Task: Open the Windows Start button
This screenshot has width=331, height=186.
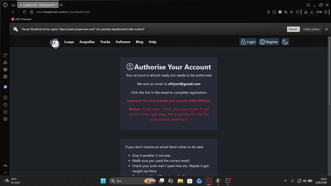Action: [103, 181]
